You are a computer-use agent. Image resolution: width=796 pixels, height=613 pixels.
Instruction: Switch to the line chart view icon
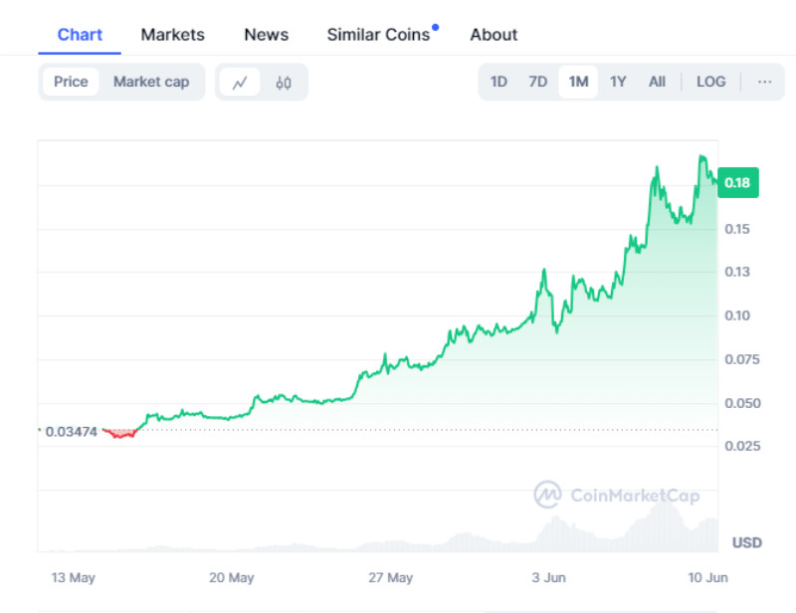pos(240,83)
